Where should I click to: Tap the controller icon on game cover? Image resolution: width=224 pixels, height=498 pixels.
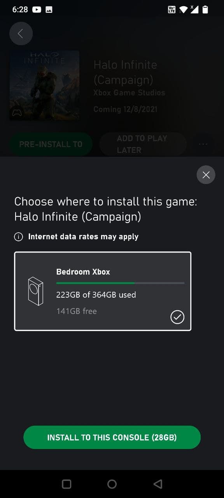(x=16, y=113)
